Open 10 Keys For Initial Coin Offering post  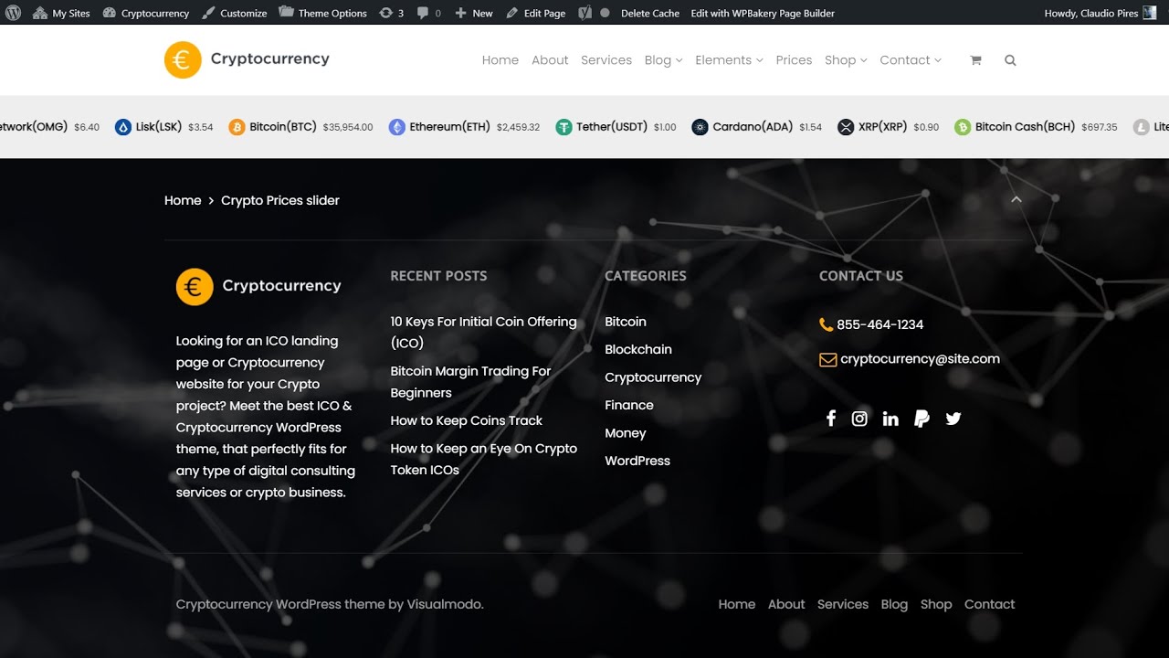(x=483, y=333)
